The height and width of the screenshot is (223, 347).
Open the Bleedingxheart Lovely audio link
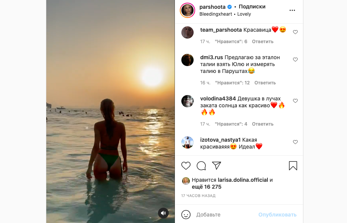pyautogui.click(x=225, y=14)
